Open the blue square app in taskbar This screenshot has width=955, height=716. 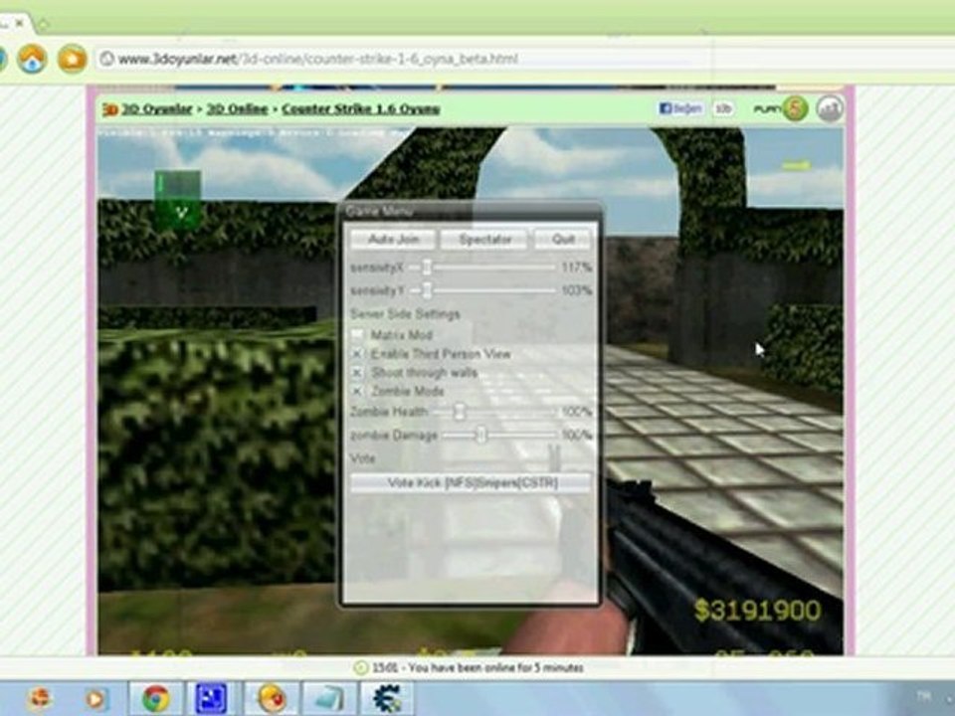(211, 698)
